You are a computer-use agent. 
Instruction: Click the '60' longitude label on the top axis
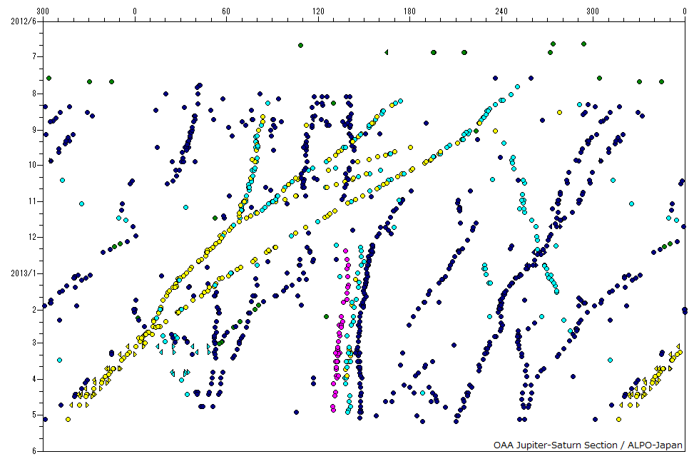click(227, 11)
